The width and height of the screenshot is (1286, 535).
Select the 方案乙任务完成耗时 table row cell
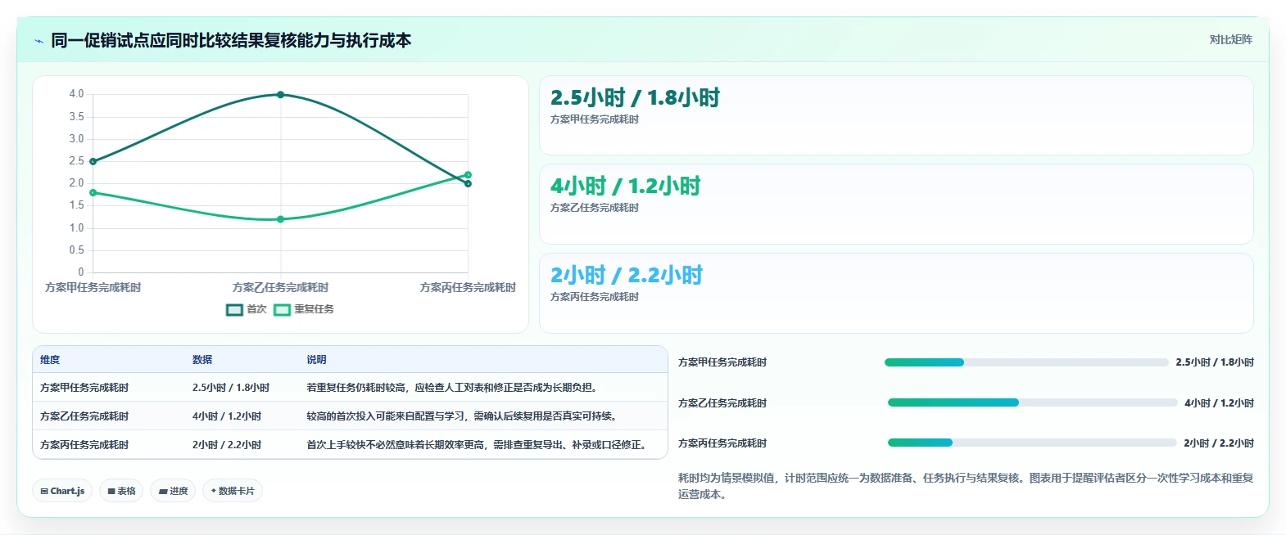(84, 416)
